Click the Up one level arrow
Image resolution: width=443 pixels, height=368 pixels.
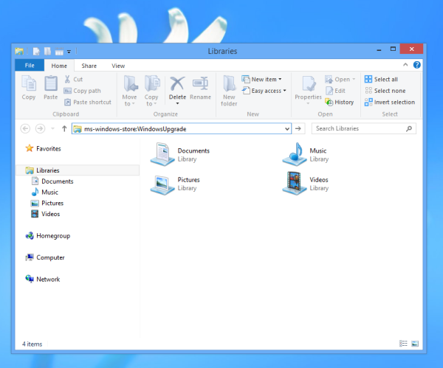click(x=64, y=128)
